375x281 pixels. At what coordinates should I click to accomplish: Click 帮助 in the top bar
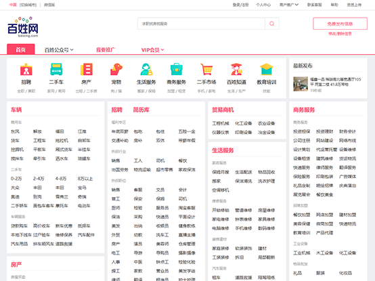(x=334, y=5)
